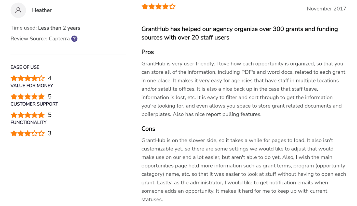The image size is (357, 206).
Task: Click the CUSTOMER SUPPORT label
Action: point(34,104)
